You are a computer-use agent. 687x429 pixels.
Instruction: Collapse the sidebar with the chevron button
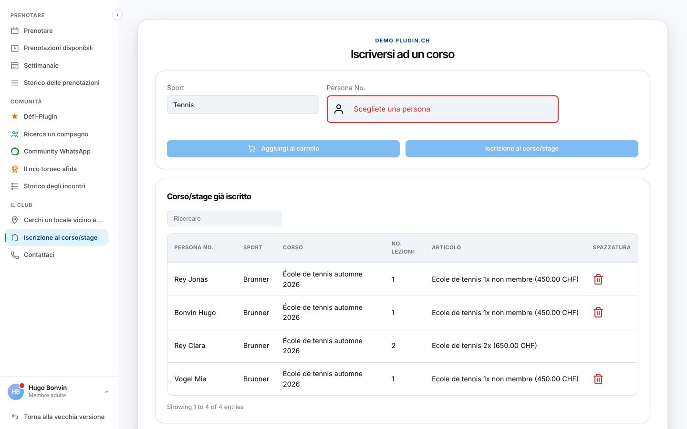pos(117,15)
